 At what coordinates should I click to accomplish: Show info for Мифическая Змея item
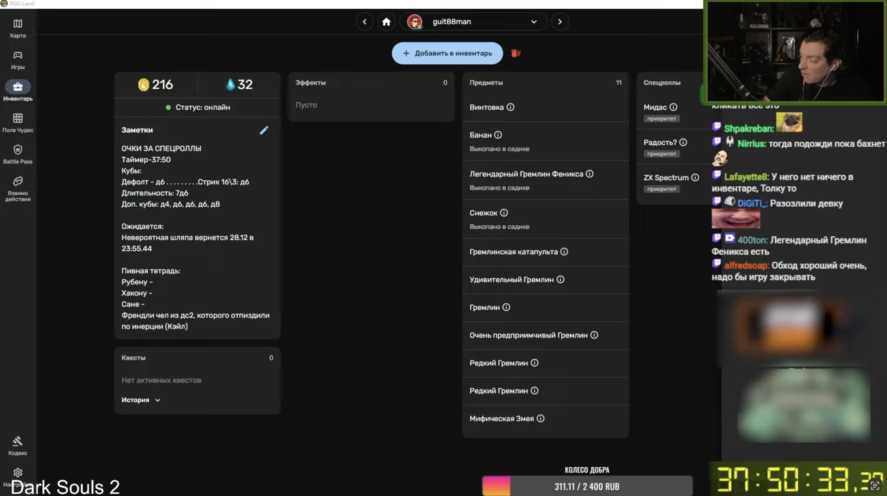pyautogui.click(x=540, y=418)
